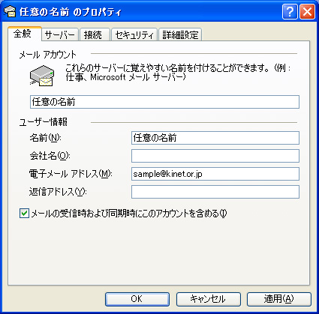319x314 pixels.
Task: Switch to the セキュリティ tab
Action: tap(134, 34)
